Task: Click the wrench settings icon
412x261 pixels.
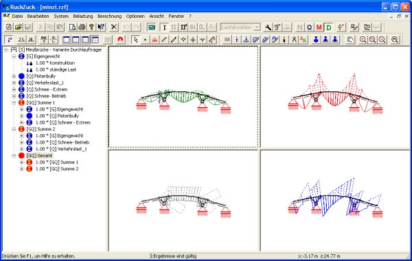Action: pyautogui.click(x=268, y=27)
